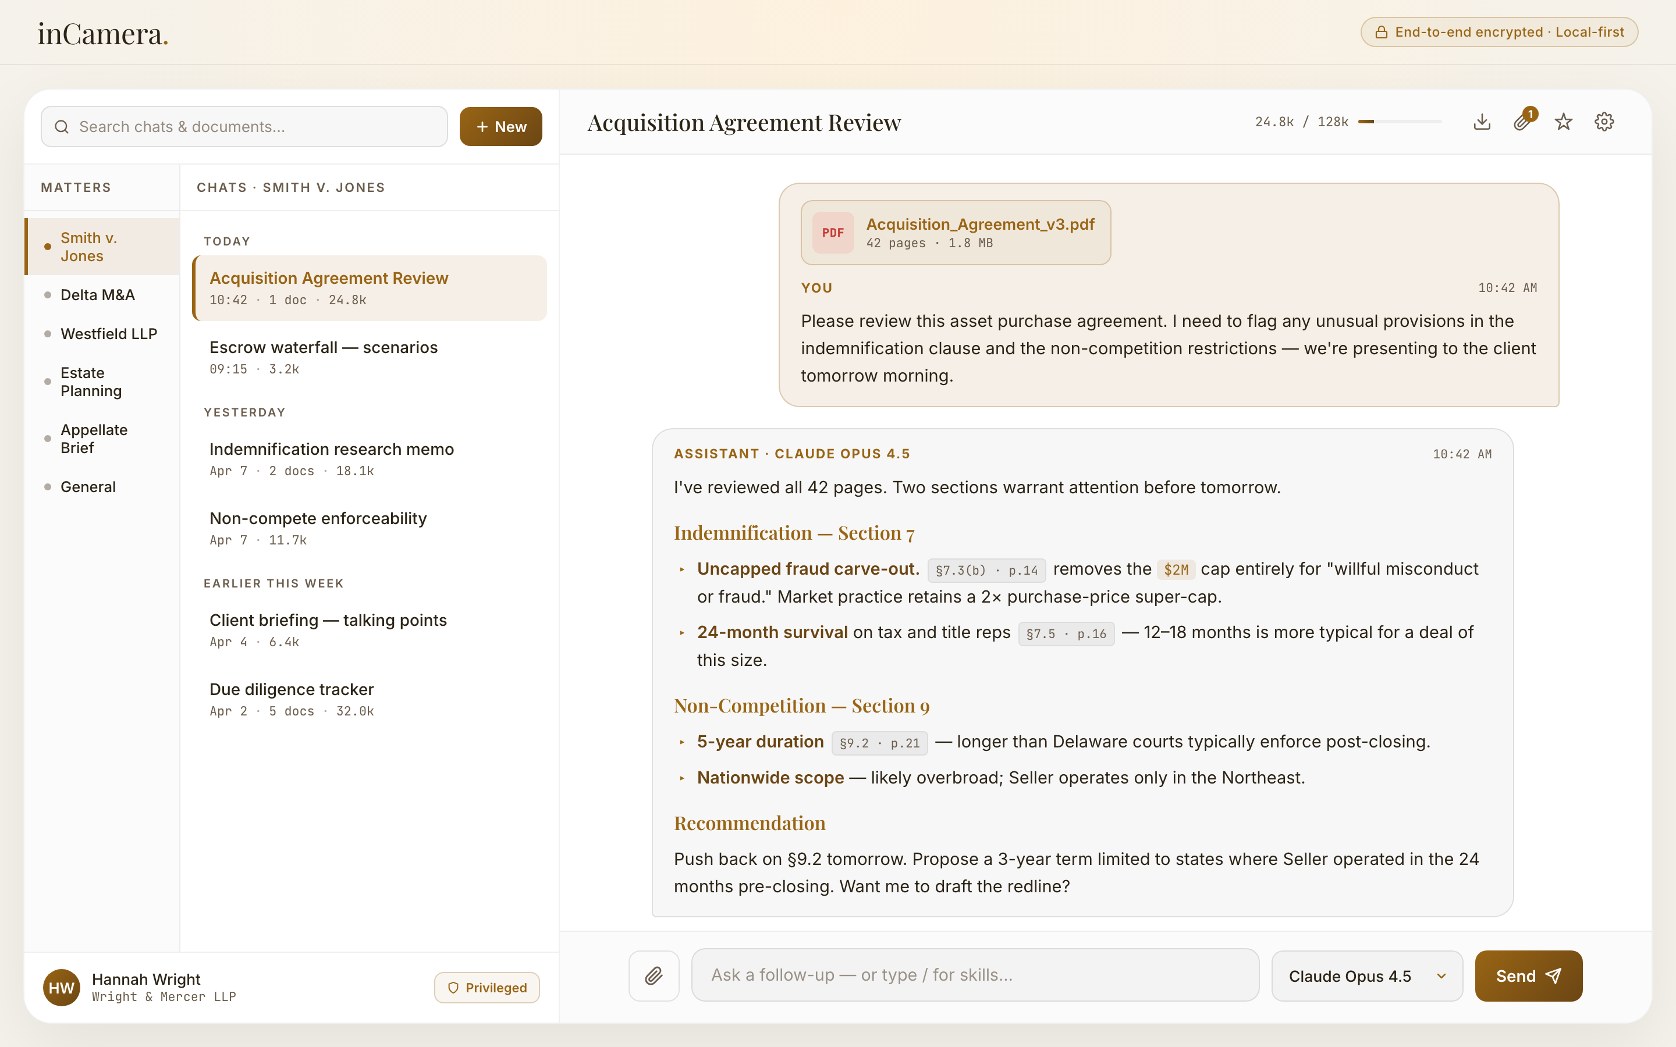1676x1047 pixels.
Task: Click the search magnifier icon
Action: coord(62,127)
